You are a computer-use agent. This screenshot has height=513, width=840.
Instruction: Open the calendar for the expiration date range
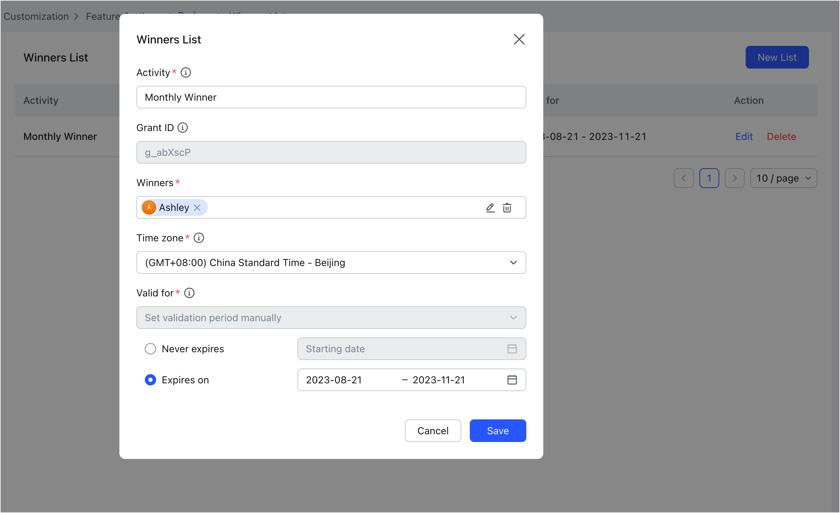(512, 380)
